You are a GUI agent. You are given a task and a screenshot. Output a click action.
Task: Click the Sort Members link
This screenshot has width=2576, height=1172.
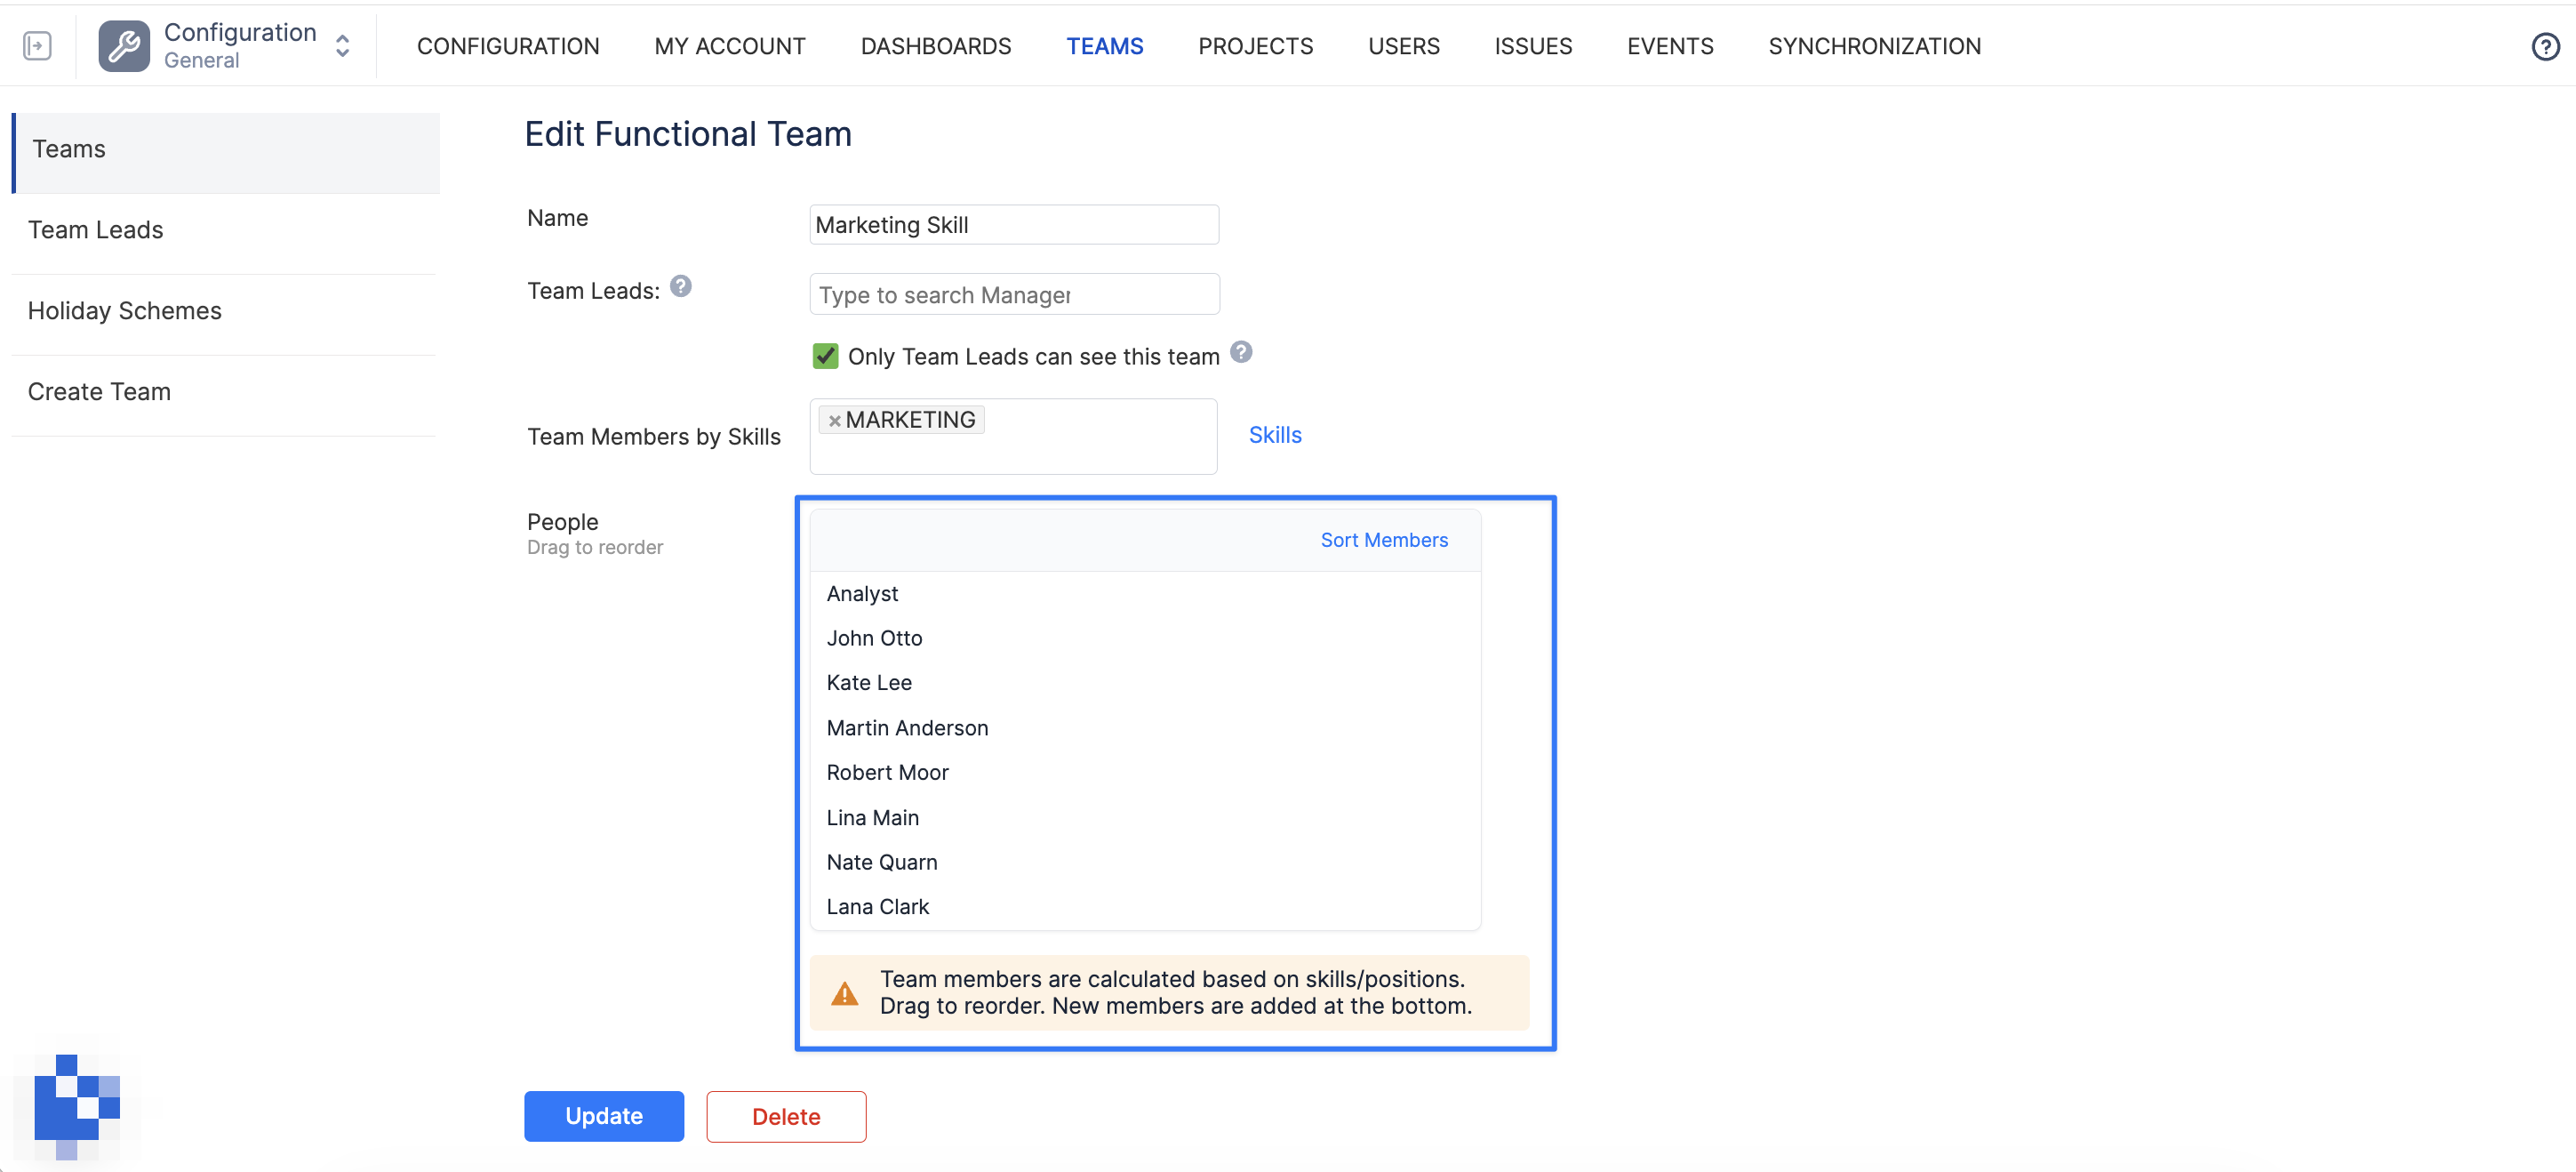(1383, 540)
